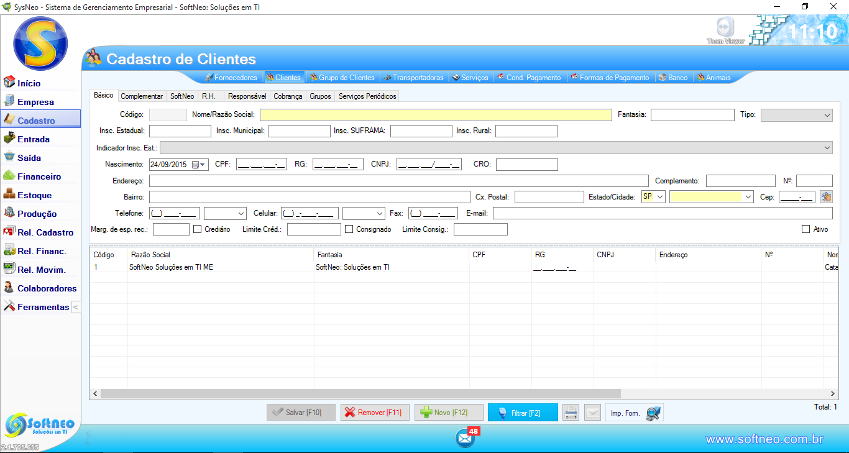Check the Ativo checkbox
The width and height of the screenshot is (849, 453).
806,229
